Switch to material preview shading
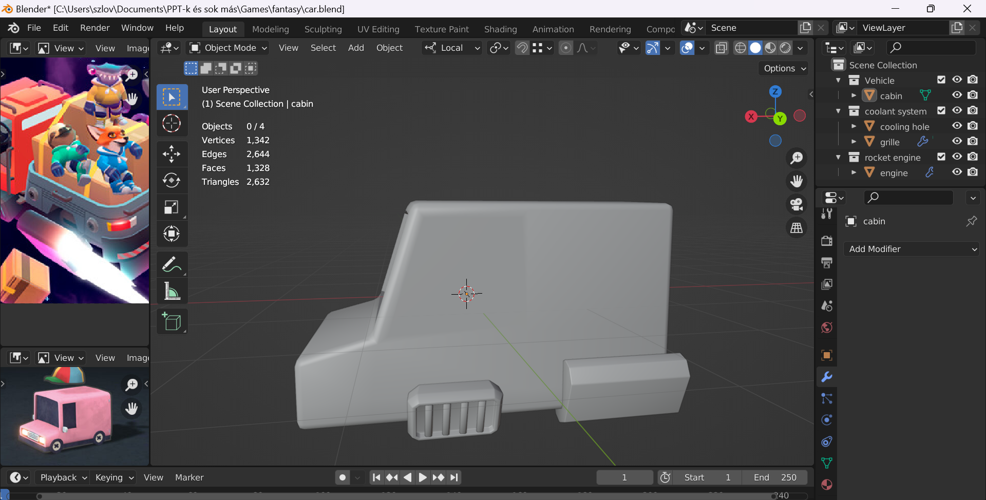Screen dimensions: 986x500 point(770,48)
